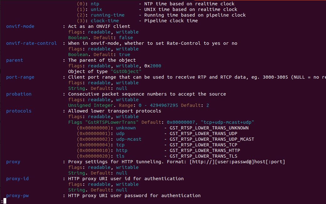The height and width of the screenshot is (204, 326).
Task: Click the tls flag value
Action: tap(120, 156)
